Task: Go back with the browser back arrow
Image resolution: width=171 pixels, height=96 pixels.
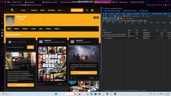Action: (5, 5)
